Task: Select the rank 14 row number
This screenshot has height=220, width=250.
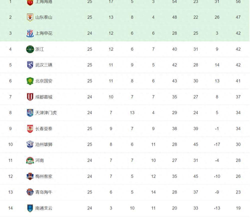Action: 10,208
